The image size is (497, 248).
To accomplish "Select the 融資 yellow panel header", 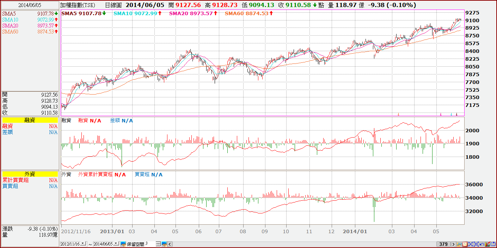I will 30,120.
